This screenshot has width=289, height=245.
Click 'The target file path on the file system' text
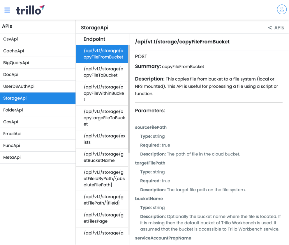(206, 190)
